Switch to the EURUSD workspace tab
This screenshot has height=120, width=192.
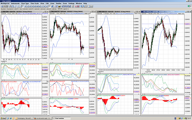(25, 9)
